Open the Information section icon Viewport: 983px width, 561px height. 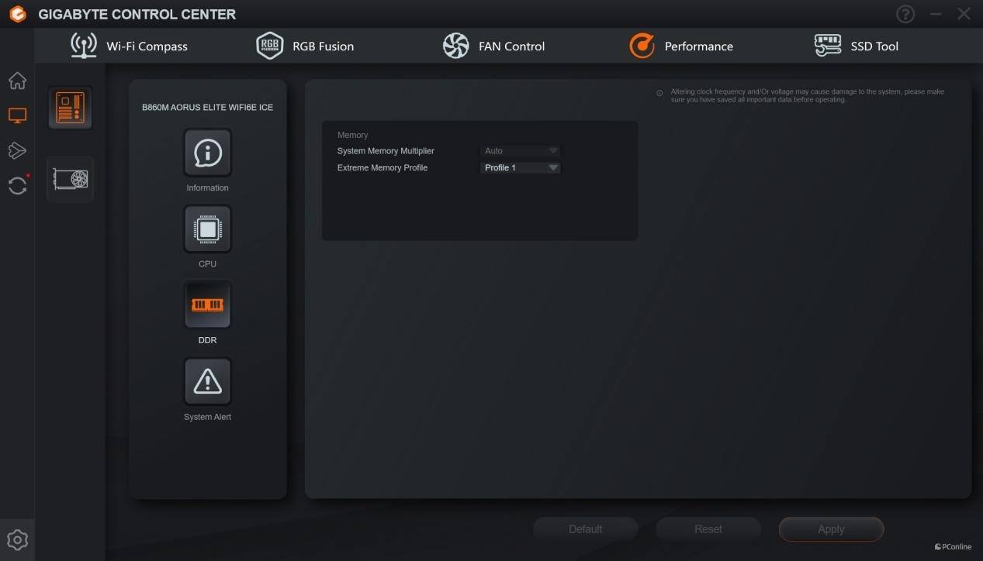(x=207, y=153)
